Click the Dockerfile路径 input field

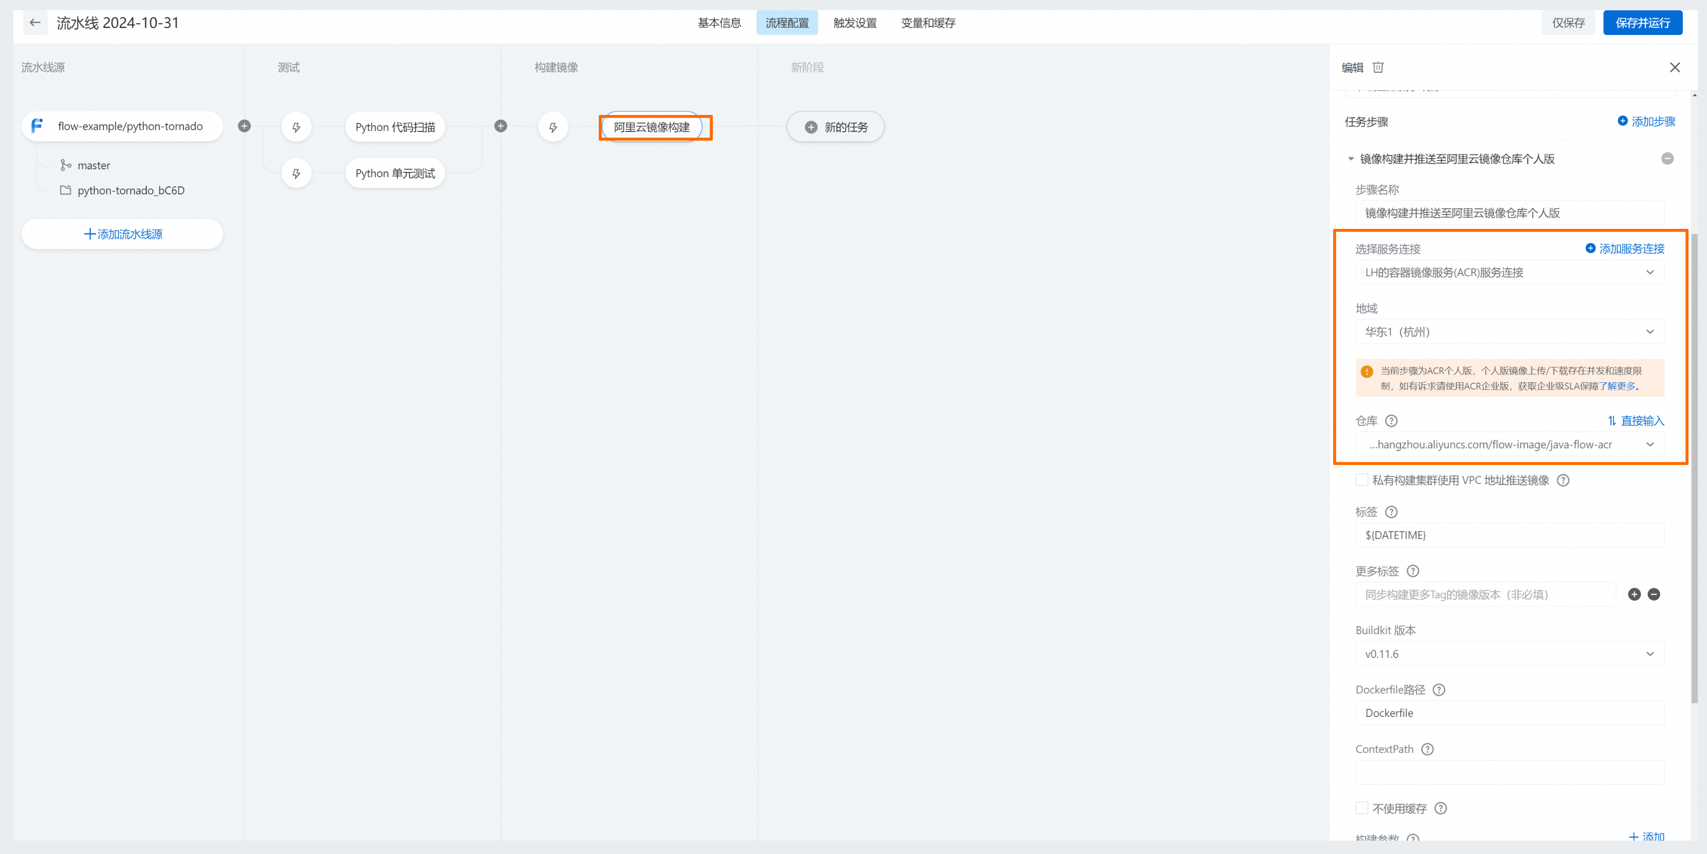[1509, 713]
